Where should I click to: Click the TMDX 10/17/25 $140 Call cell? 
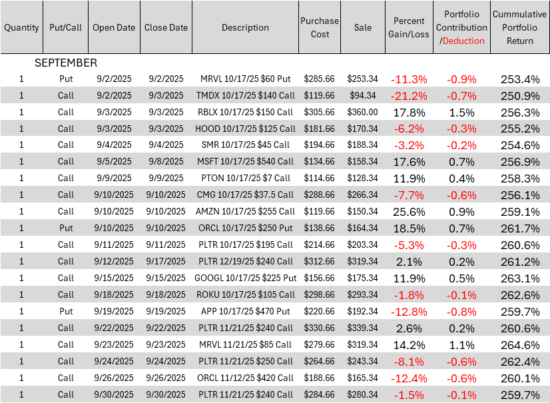(246, 95)
